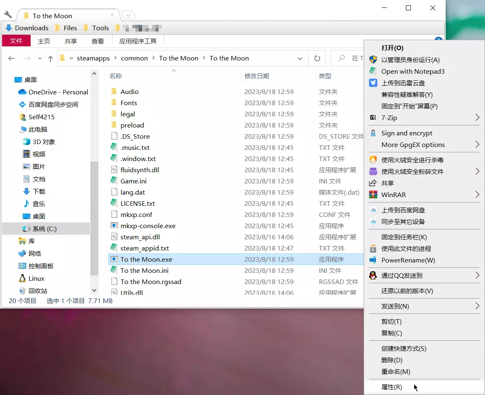
Task: Select 系统 (C:) in the navigation pane
Action: [46, 229]
